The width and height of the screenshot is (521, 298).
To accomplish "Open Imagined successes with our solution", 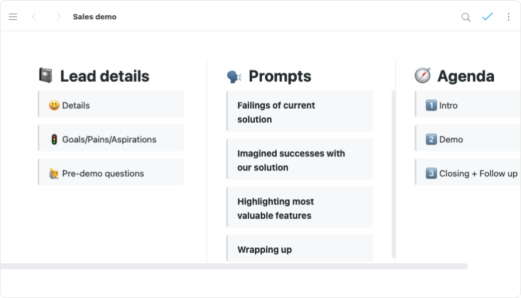I will click(x=300, y=160).
